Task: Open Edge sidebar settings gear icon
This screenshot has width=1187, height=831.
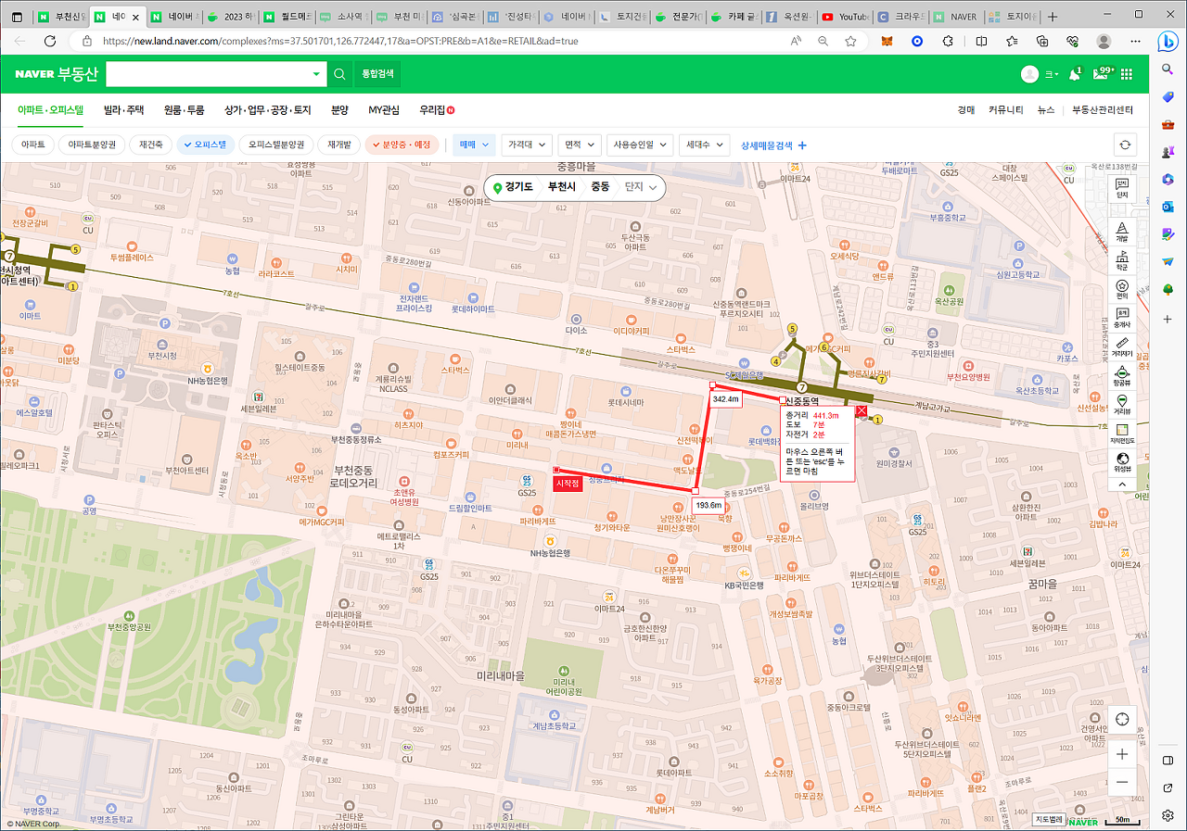Action: tap(1168, 815)
